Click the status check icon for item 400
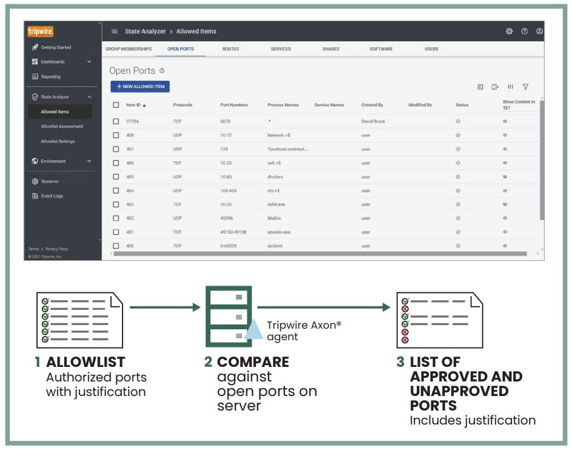This screenshot has width=572, height=450. click(458, 246)
